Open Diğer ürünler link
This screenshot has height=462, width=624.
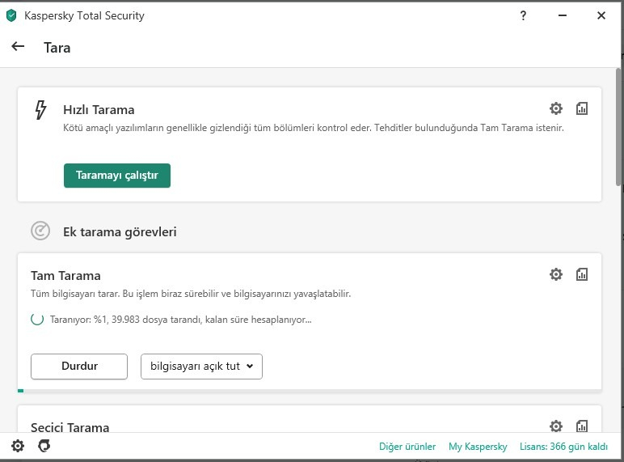point(407,447)
